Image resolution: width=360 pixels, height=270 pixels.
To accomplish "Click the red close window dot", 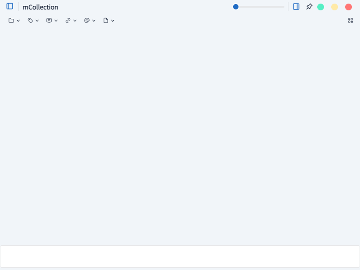I will (x=348, y=7).
